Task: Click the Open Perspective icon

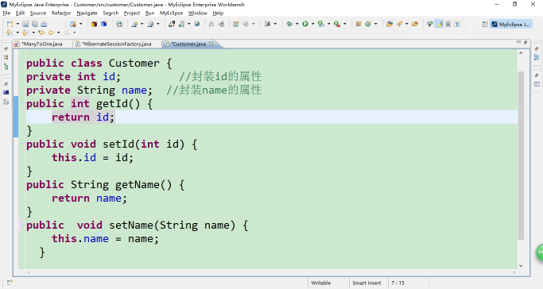Action: pos(485,24)
